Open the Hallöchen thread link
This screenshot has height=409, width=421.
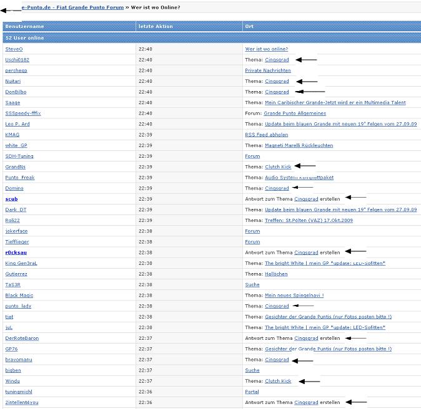[x=276, y=274]
